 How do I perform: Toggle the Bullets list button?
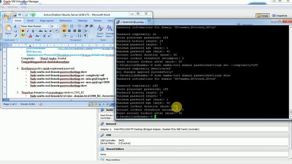64,26
